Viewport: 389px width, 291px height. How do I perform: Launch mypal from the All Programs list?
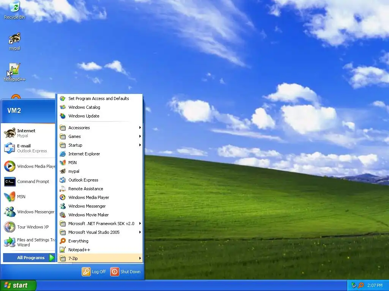[100, 171]
